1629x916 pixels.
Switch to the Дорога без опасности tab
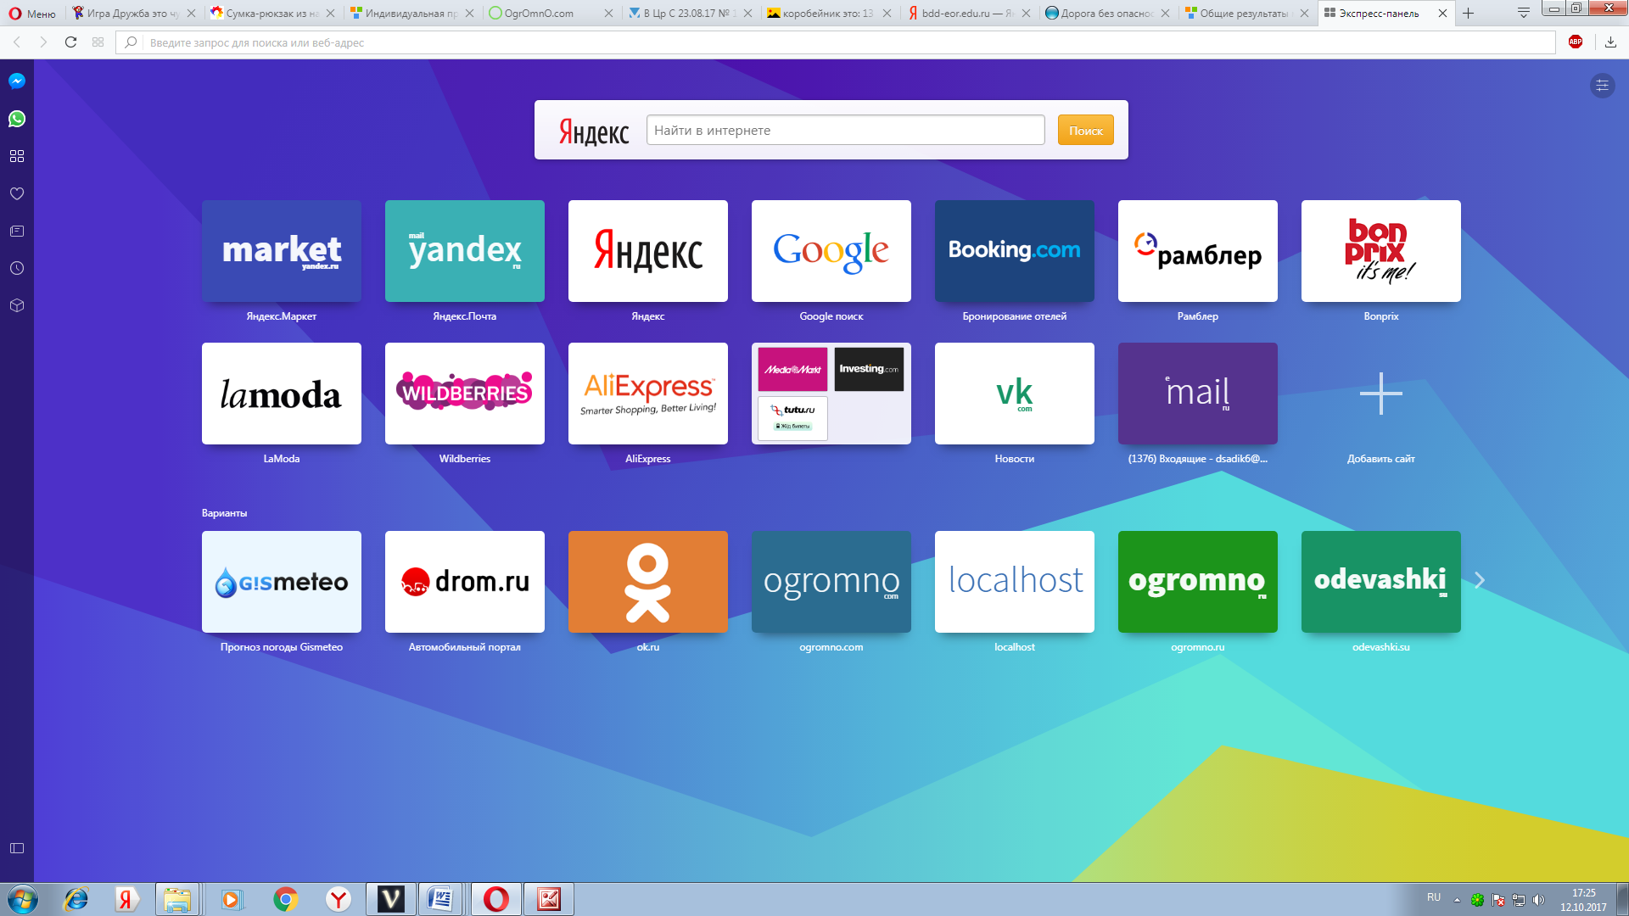coord(1108,13)
